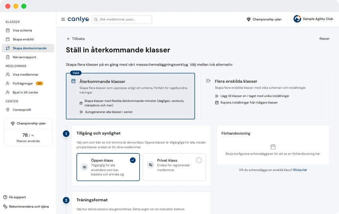This screenshot has height=214, width=339.
Task: Select the Privat klass radio circle
Action: 199,160
